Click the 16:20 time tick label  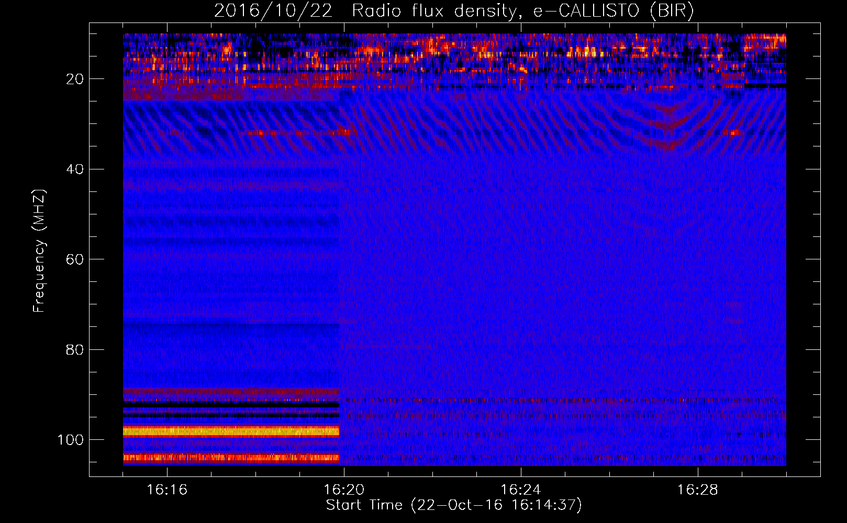click(x=344, y=490)
